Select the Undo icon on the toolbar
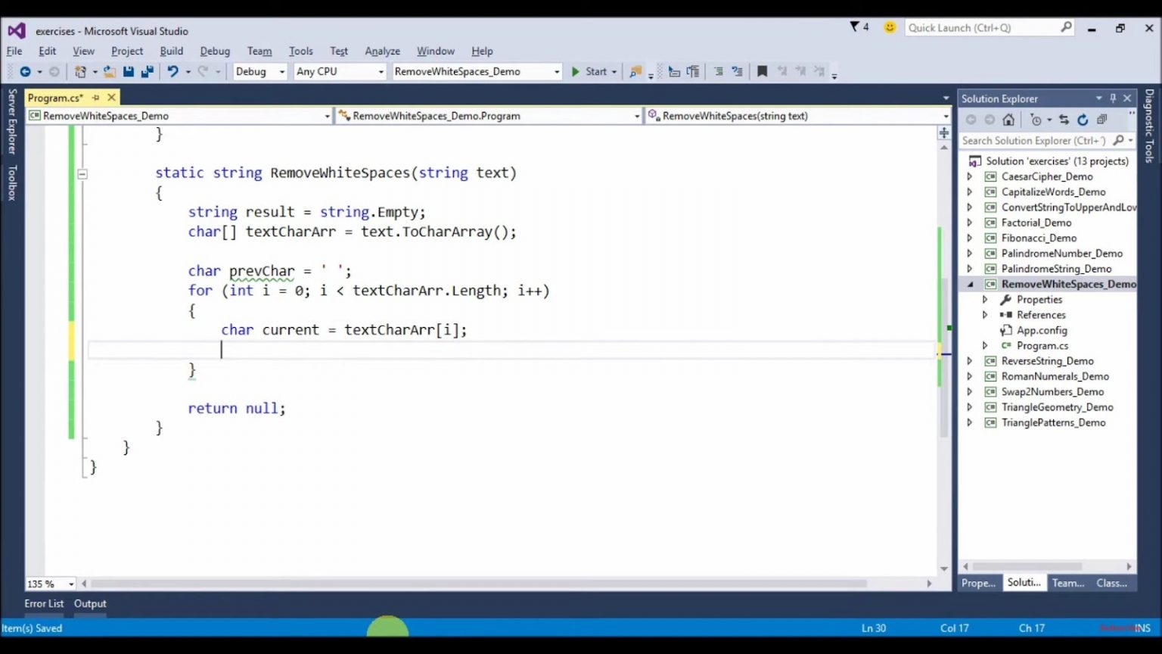 coord(174,70)
